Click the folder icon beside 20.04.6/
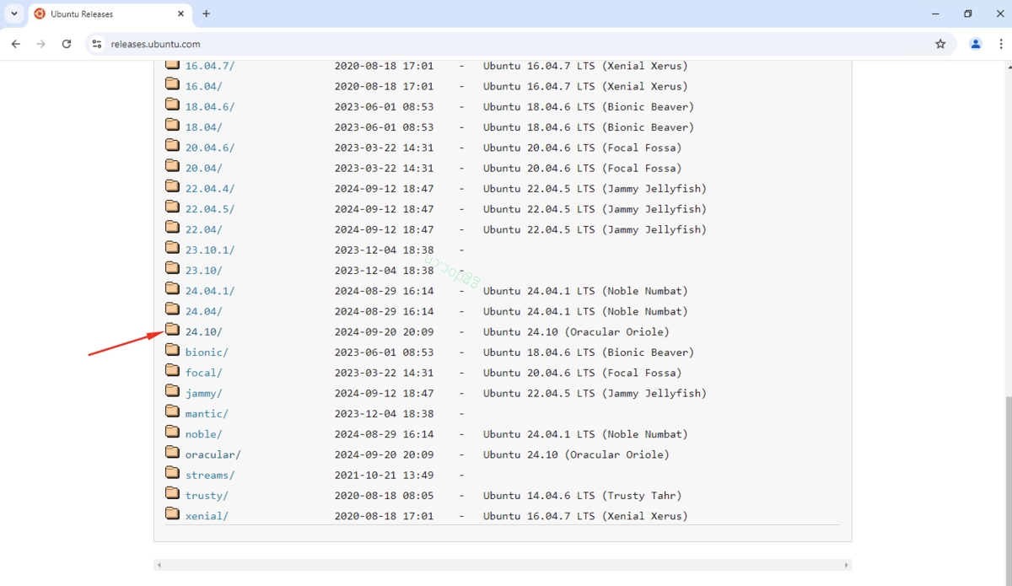Screen dimensions: 1012x586 tap(172, 146)
